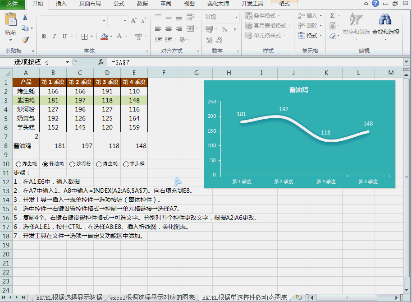412x302 pixels.
Task: Pick the 芋头糕 radio option
Action: coord(126,164)
